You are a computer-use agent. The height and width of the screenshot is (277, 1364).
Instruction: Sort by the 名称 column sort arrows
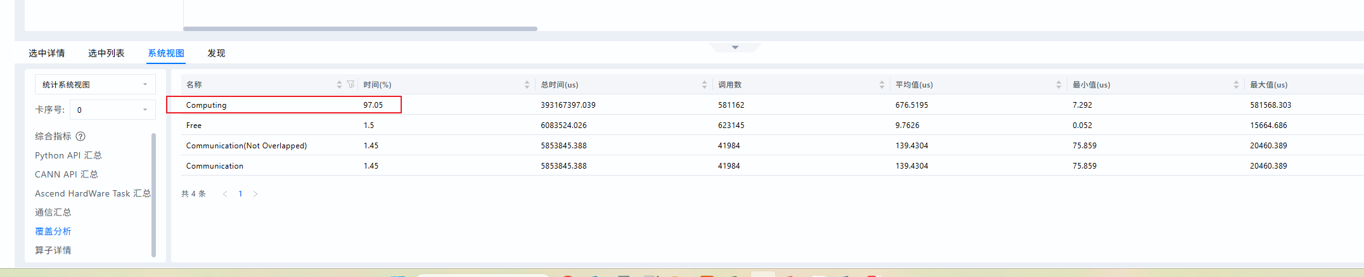pyautogui.click(x=339, y=85)
